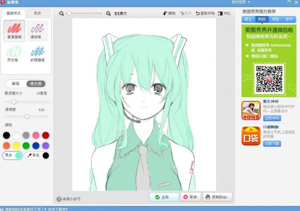Select the 纹理画笔 texture brush style
The width and height of the screenshot is (300, 211).
point(37,54)
